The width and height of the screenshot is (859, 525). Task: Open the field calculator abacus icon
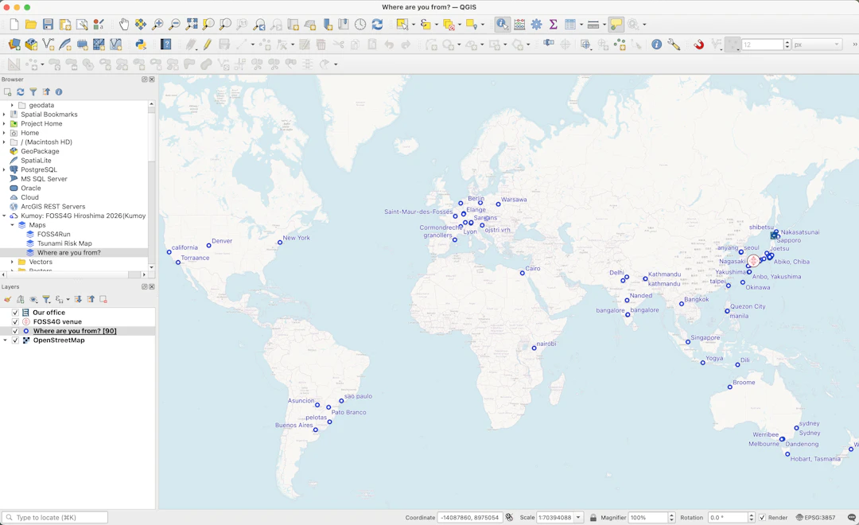pos(519,24)
